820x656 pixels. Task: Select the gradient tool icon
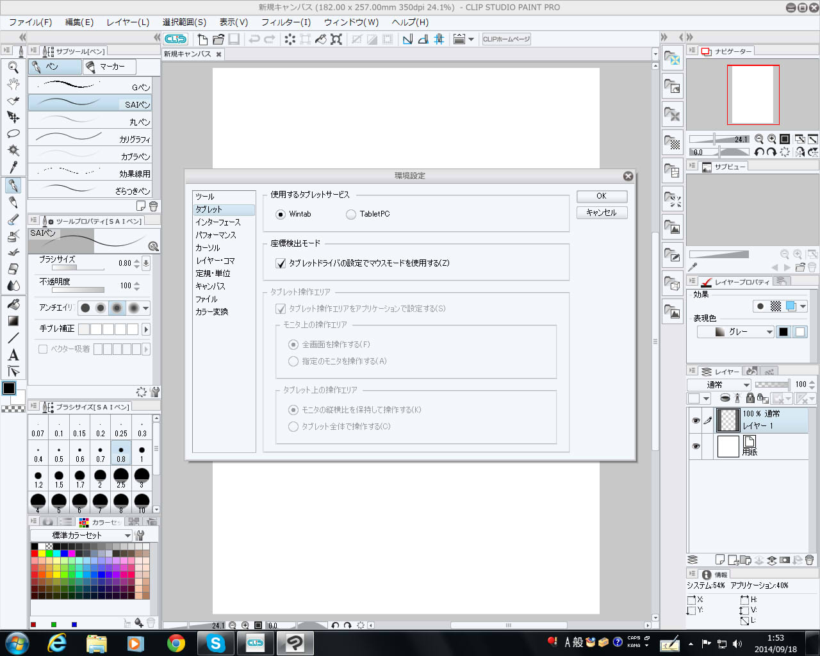pyautogui.click(x=13, y=321)
